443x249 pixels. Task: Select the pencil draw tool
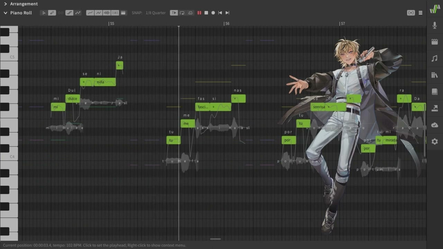(x=52, y=13)
